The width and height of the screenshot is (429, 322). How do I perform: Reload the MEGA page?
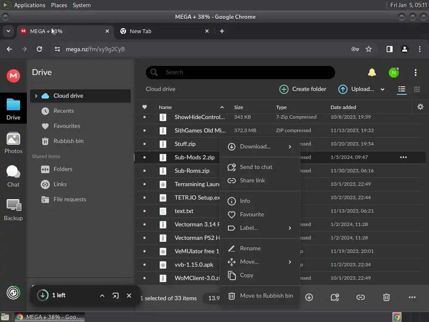coord(39,49)
